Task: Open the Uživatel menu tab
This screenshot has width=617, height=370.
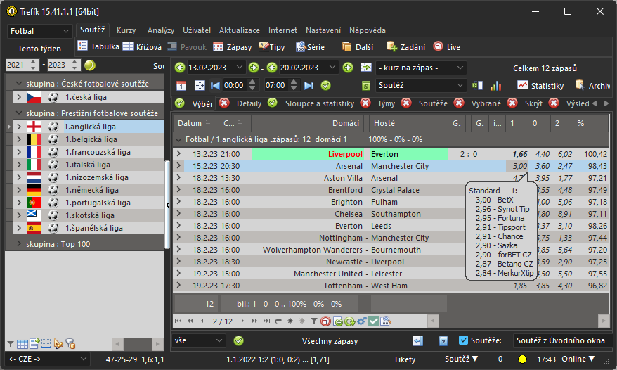Action: click(196, 30)
